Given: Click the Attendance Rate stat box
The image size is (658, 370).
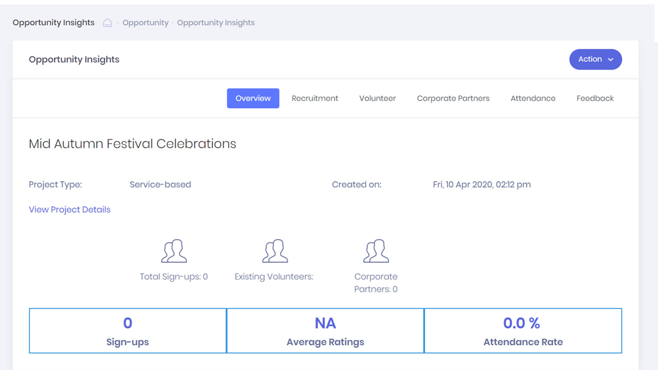Looking at the screenshot, I should 523,331.
